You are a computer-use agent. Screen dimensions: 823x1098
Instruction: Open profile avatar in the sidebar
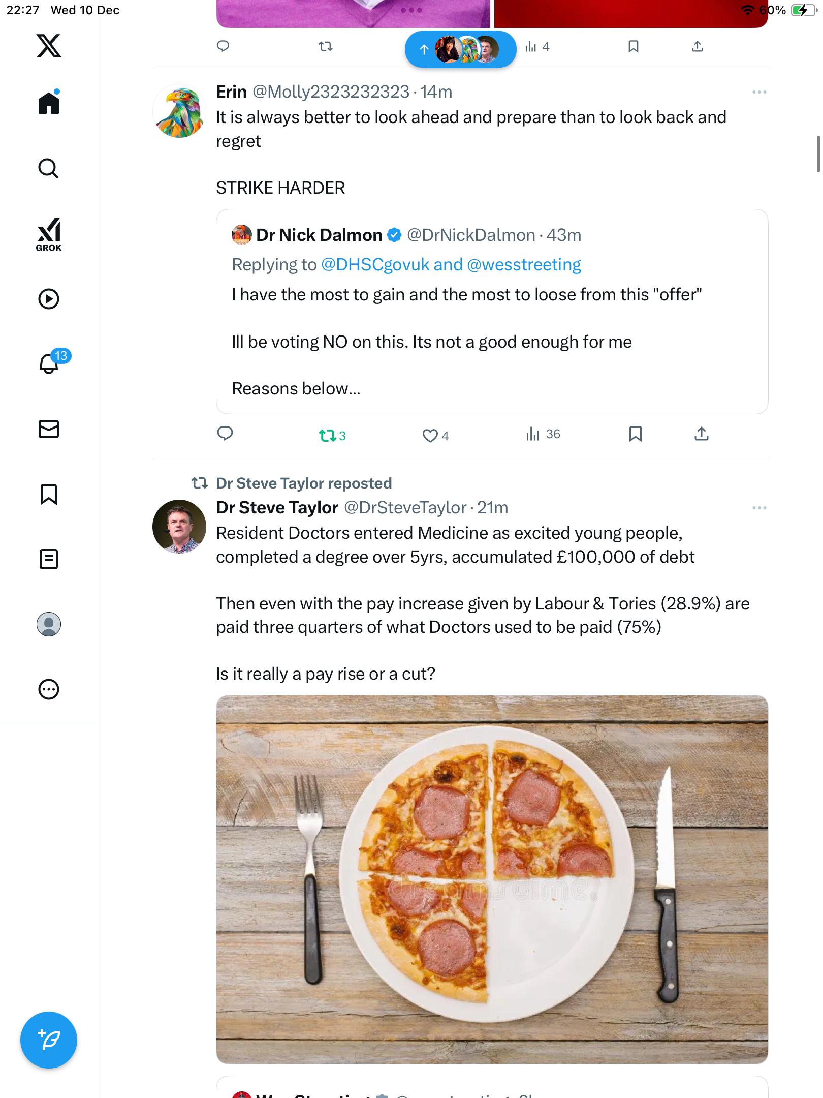(x=49, y=624)
